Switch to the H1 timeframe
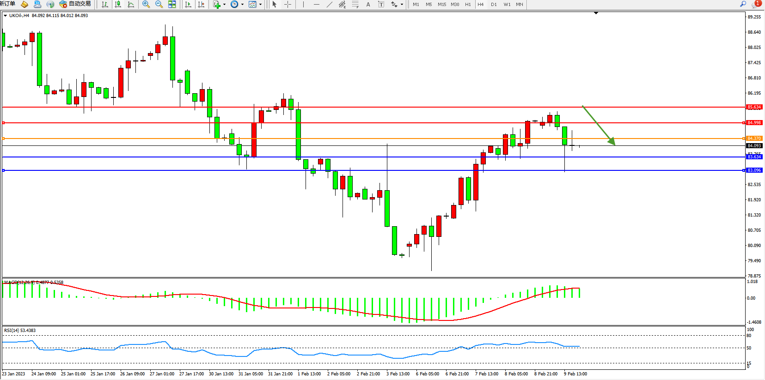Image resolution: width=765 pixels, height=380 pixels. tap(468, 5)
